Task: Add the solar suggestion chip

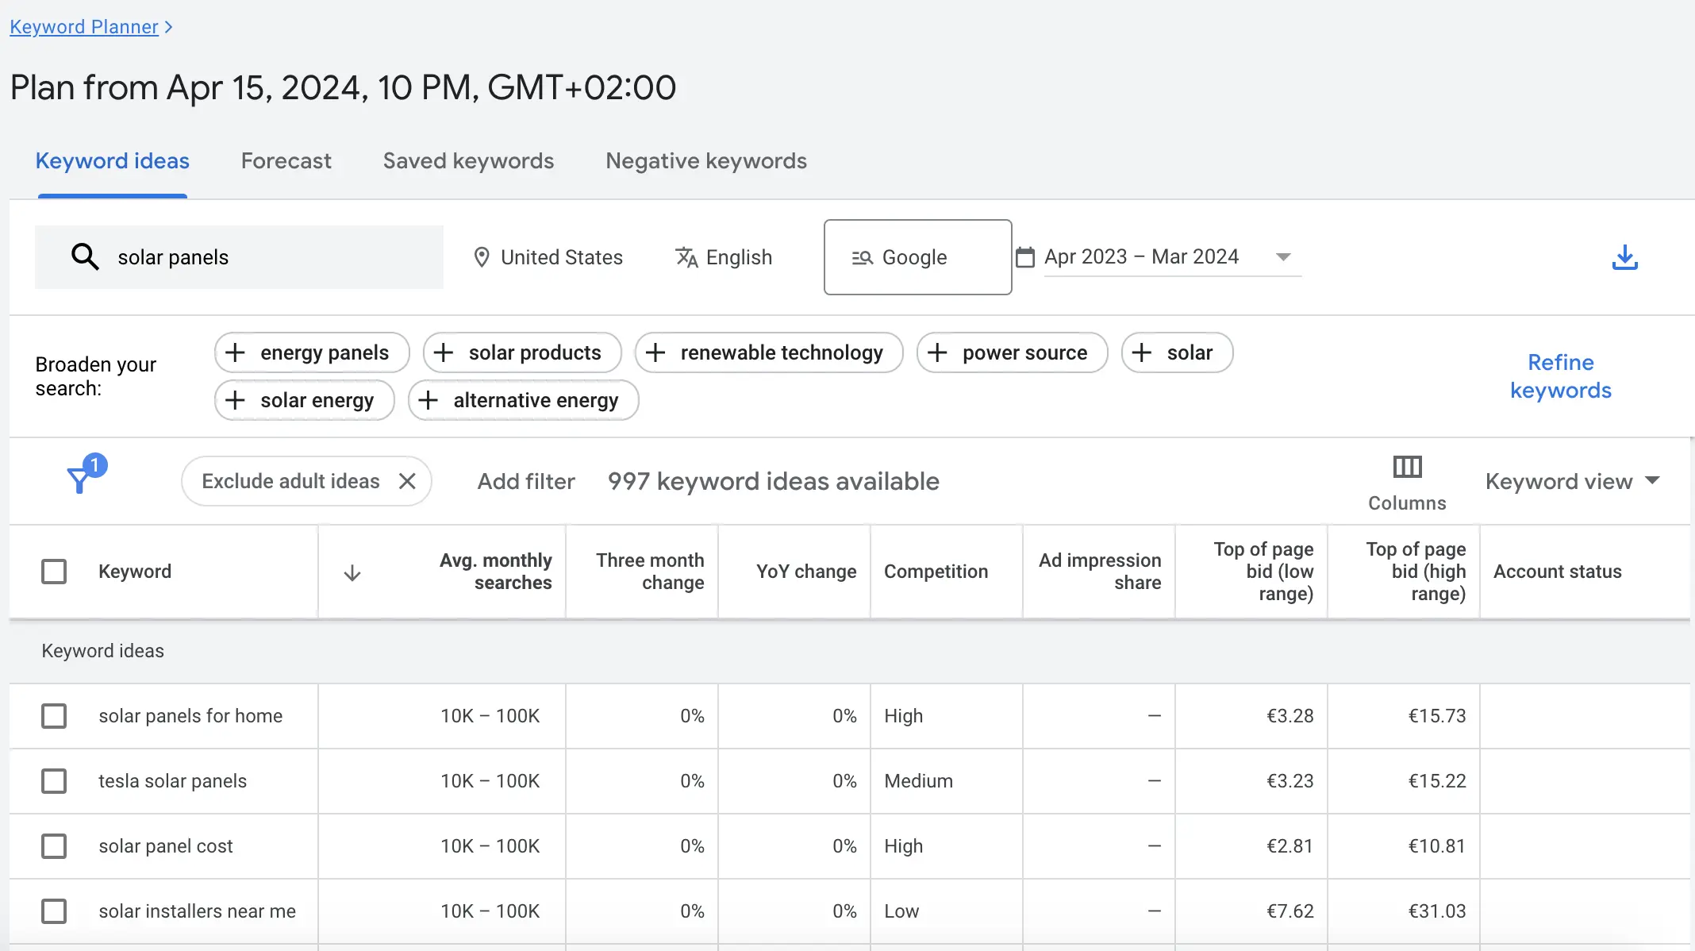Action: pos(1177,352)
